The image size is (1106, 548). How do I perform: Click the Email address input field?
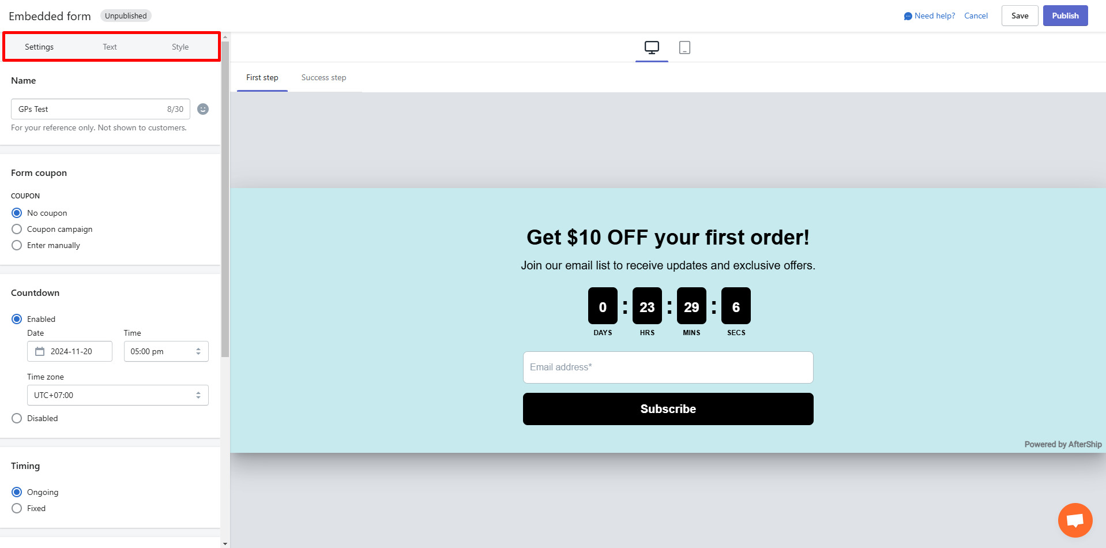coord(668,367)
